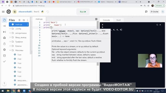Collapse the Массивы folder

pos(10,50)
